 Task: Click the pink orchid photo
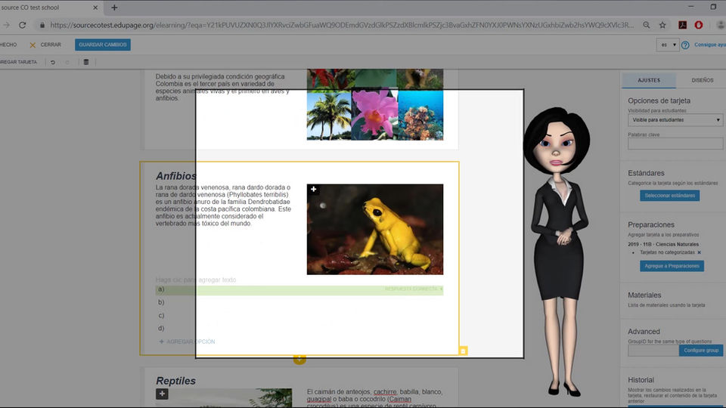pos(374,115)
